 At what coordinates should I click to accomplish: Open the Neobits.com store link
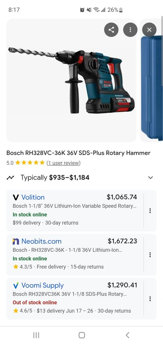[41, 241]
